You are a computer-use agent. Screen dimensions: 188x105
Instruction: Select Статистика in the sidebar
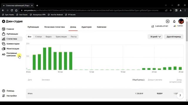tap(12, 39)
